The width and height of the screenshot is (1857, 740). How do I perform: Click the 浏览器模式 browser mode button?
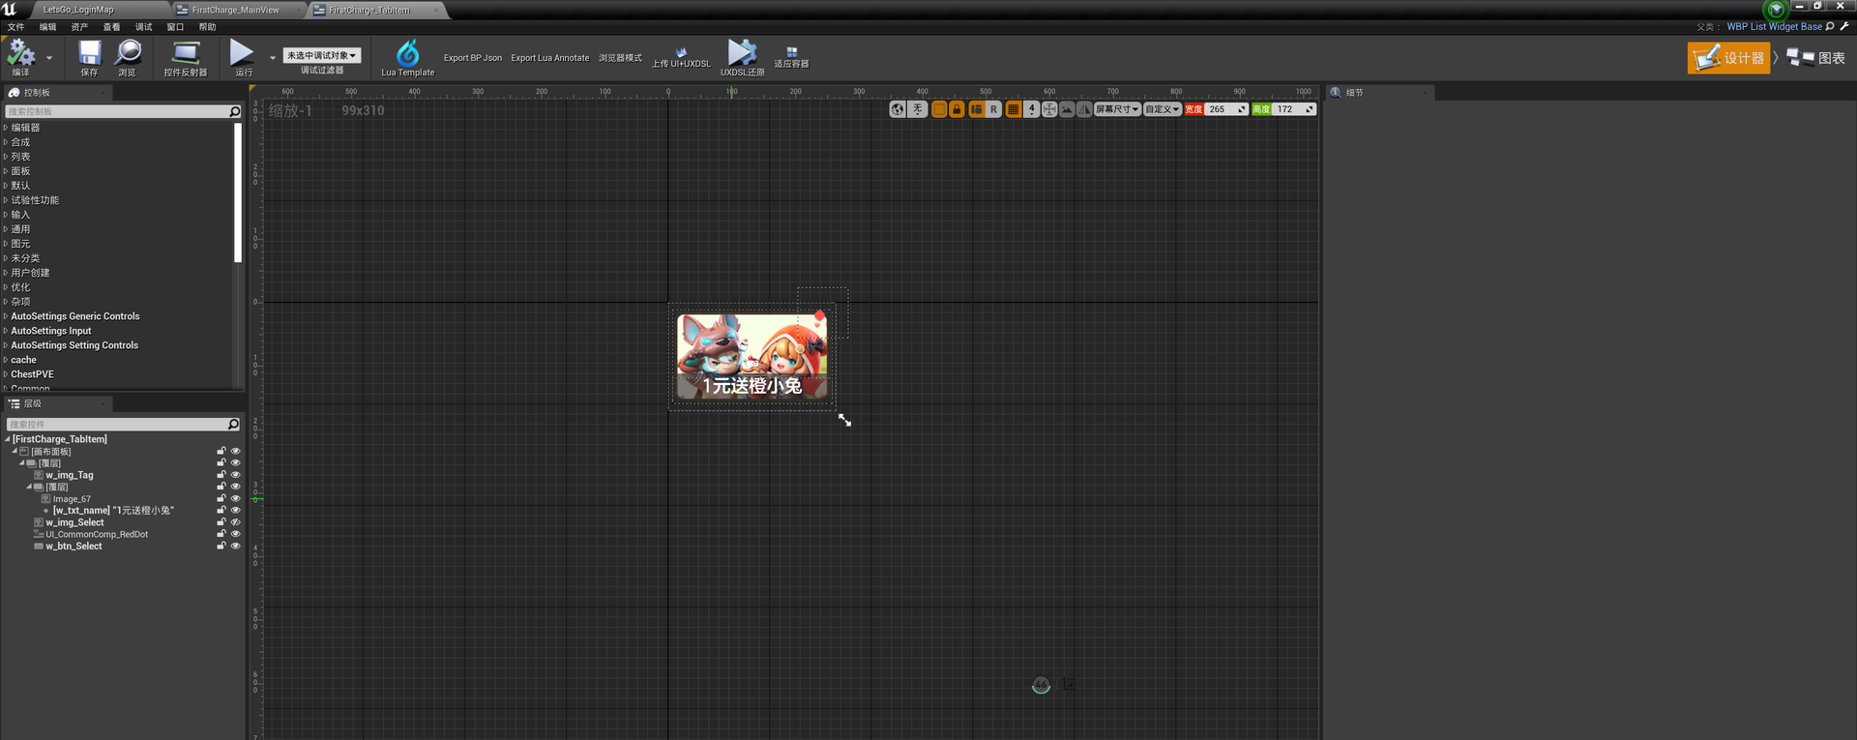pyautogui.click(x=620, y=58)
